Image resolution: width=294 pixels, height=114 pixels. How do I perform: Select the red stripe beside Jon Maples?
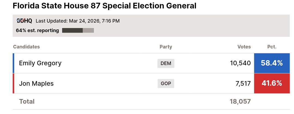13,83
